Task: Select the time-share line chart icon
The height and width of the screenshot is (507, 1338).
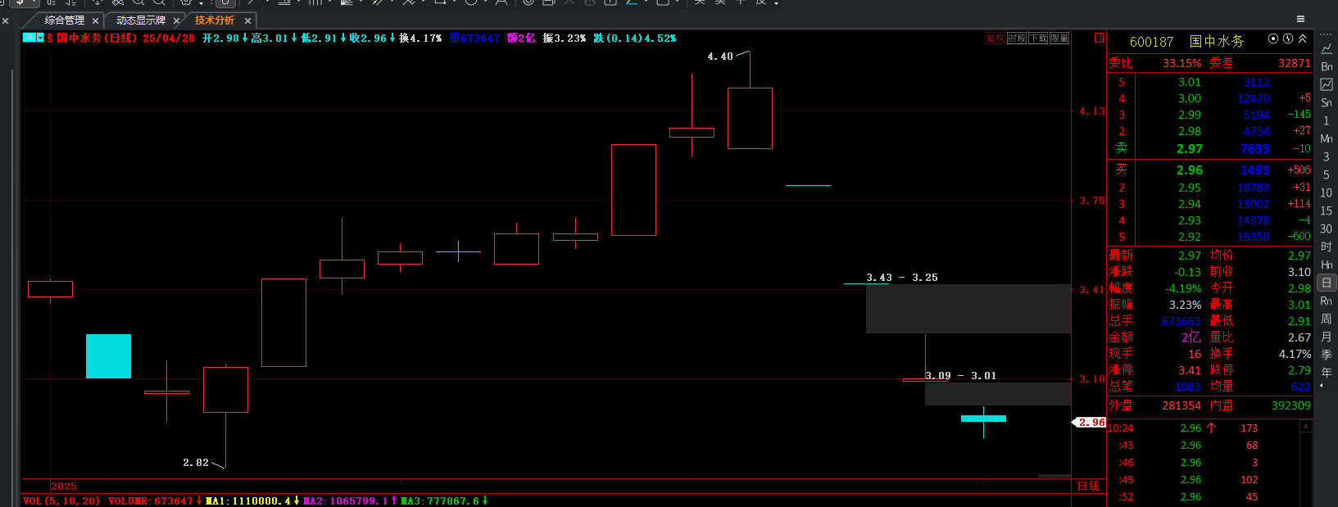Action: tap(1327, 48)
